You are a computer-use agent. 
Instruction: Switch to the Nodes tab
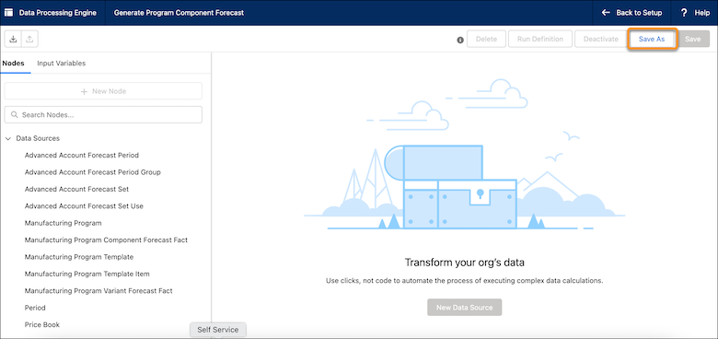13,64
